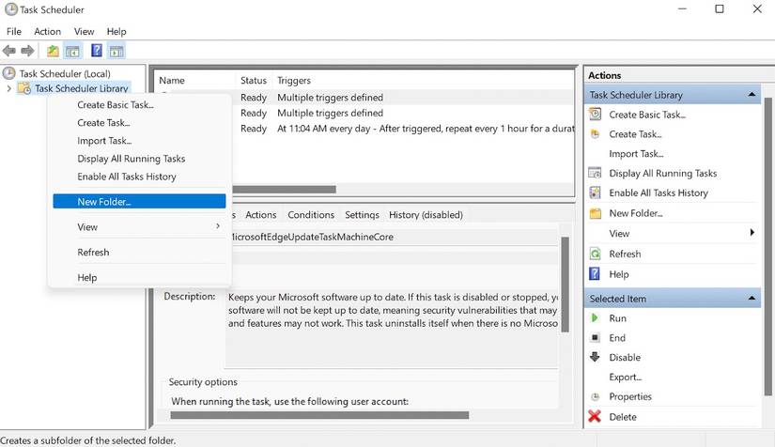This screenshot has height=447, width=775.
Task: Switch to the Conditions tab
Action: click(311, 215)
